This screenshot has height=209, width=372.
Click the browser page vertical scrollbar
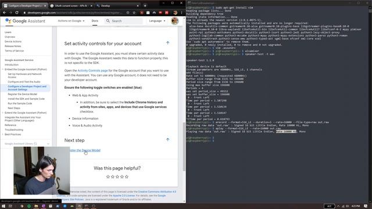tap(184, 146)
